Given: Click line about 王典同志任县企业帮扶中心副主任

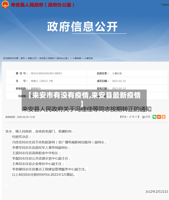Looking at the screenshot, I should [x=38, y=164].
